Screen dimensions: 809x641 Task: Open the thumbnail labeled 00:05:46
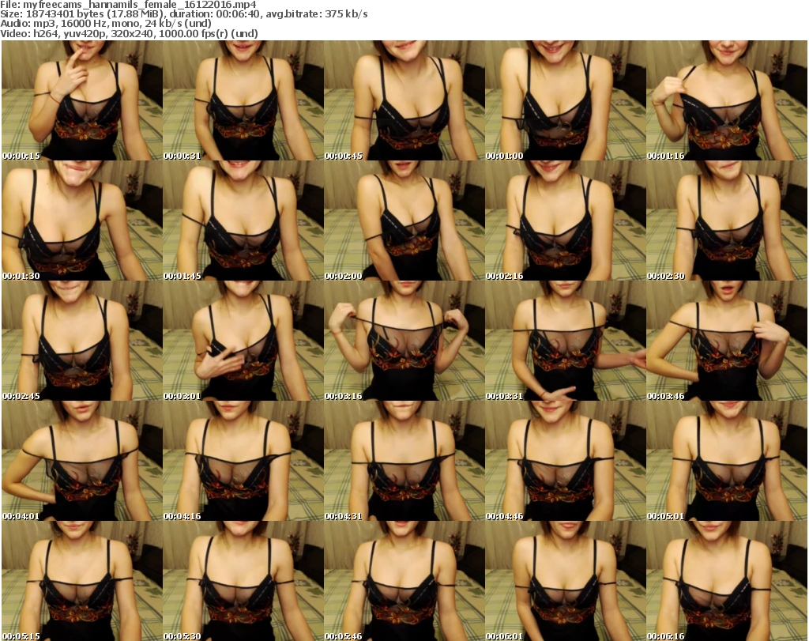coord(404,581)
